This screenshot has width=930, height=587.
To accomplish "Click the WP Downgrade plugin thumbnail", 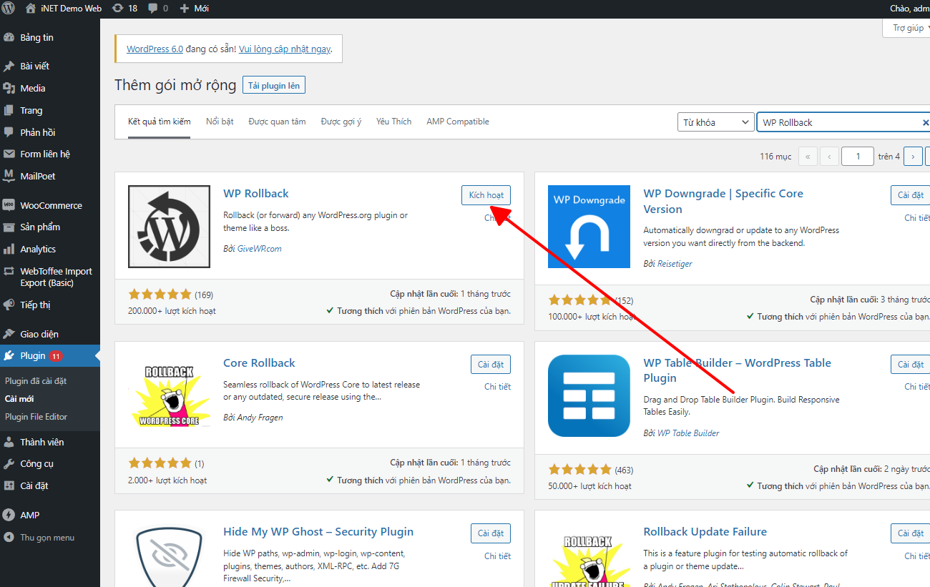I will (589, 227).
